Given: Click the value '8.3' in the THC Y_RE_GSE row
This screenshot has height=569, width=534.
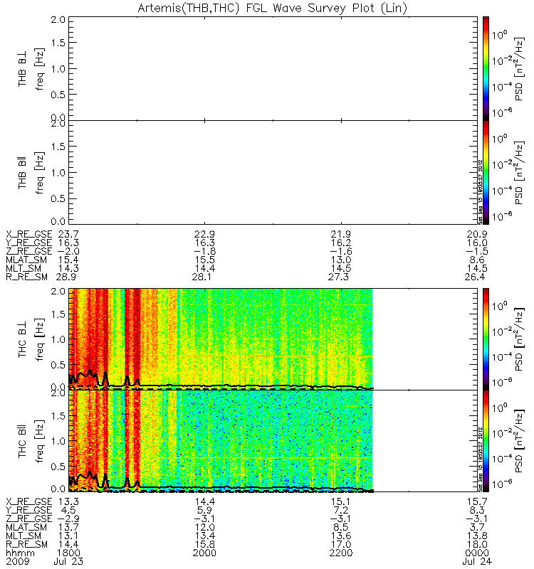Looking at the screenshot, I should coord(477,510).
